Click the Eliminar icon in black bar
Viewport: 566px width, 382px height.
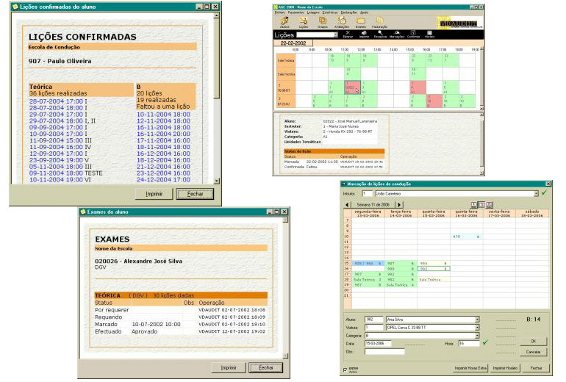(x=348, y=35)
